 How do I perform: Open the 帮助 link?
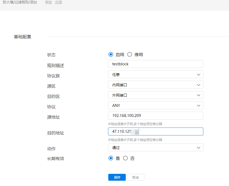point(48,2)
